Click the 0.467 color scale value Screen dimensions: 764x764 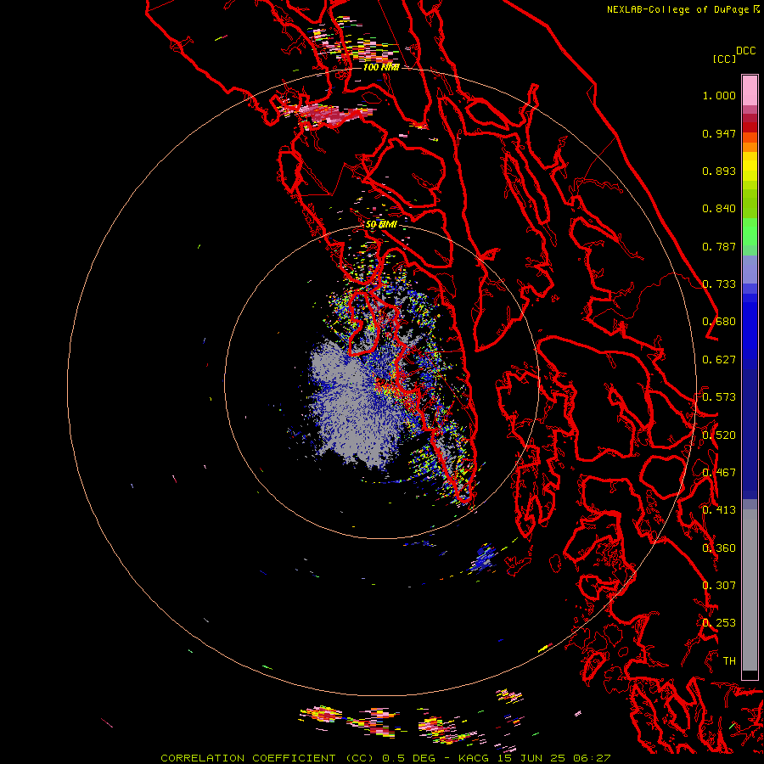pos(719,473)
